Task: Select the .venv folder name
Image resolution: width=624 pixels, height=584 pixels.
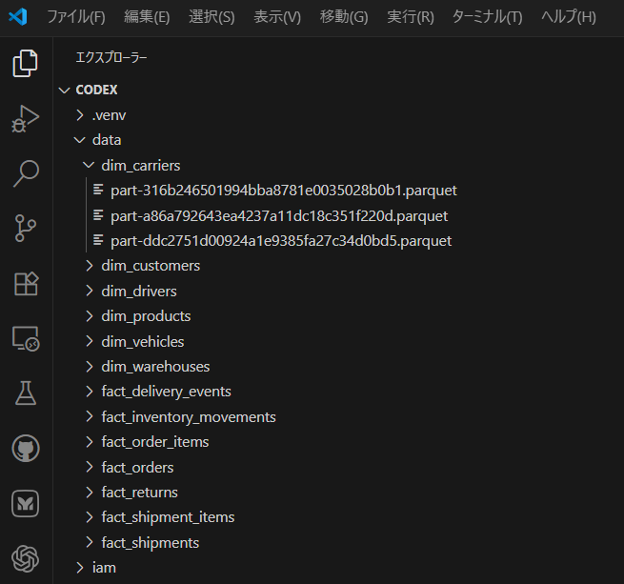Action: (109, 115)
